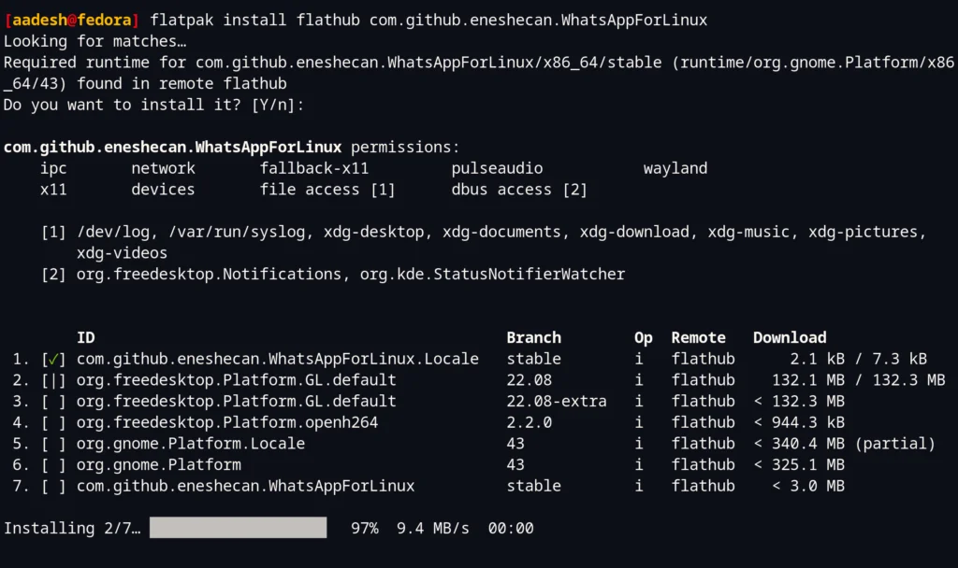Screen dimensions: 958x568
Task: Click the ID column header
Action: 86,337
